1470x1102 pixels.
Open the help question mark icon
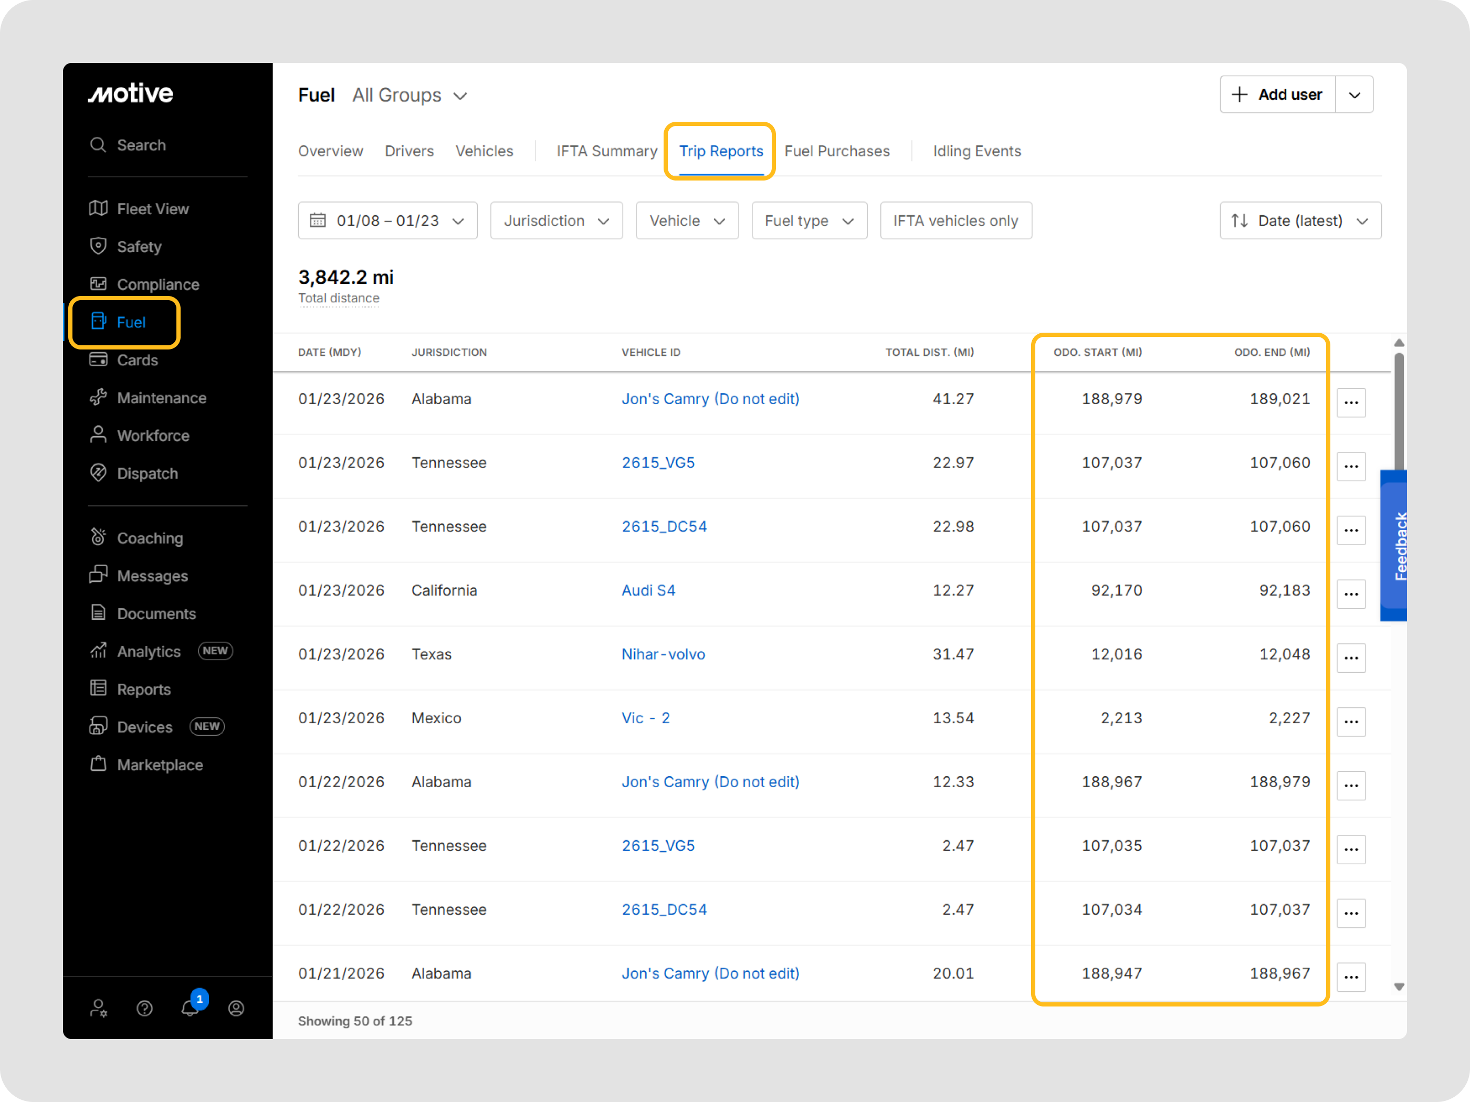[144, 1009]
